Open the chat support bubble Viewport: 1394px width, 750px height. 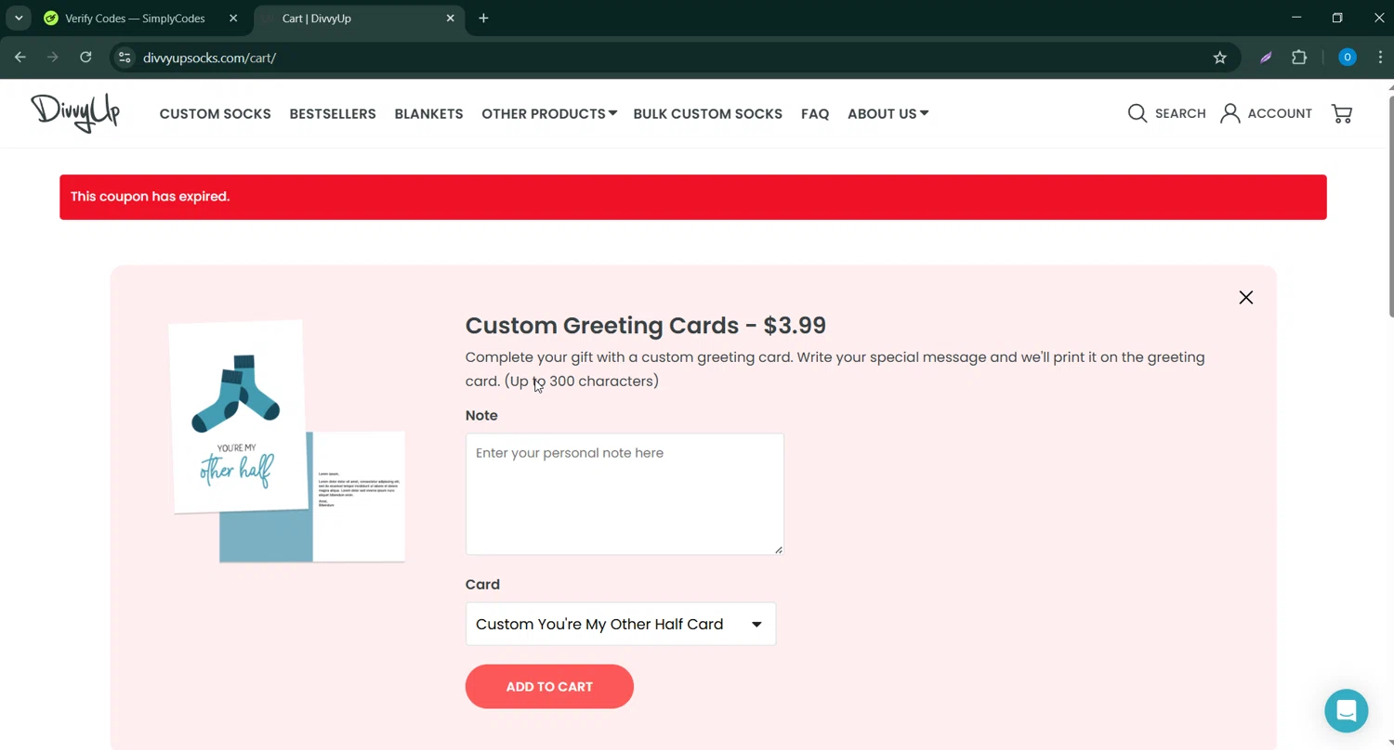click(1347, 711)
